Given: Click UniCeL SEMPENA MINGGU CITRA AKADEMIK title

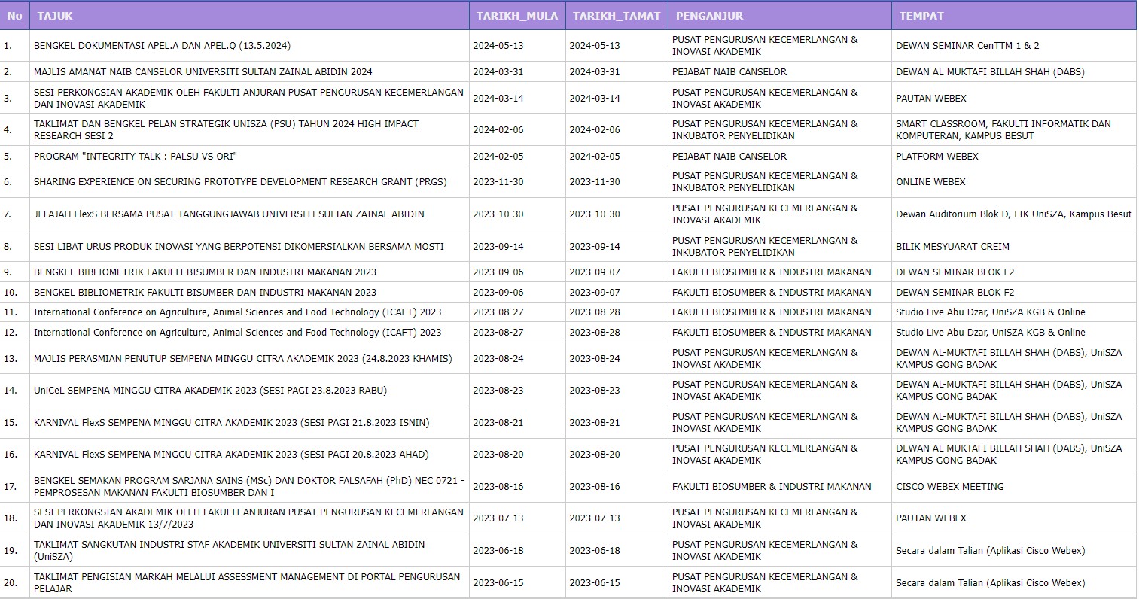Looking at the screenshot, I should click(210, 391).
